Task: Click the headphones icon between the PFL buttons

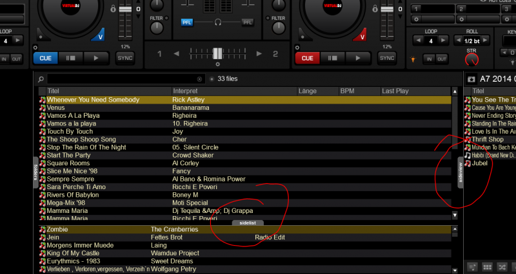Action: point(217,23)
